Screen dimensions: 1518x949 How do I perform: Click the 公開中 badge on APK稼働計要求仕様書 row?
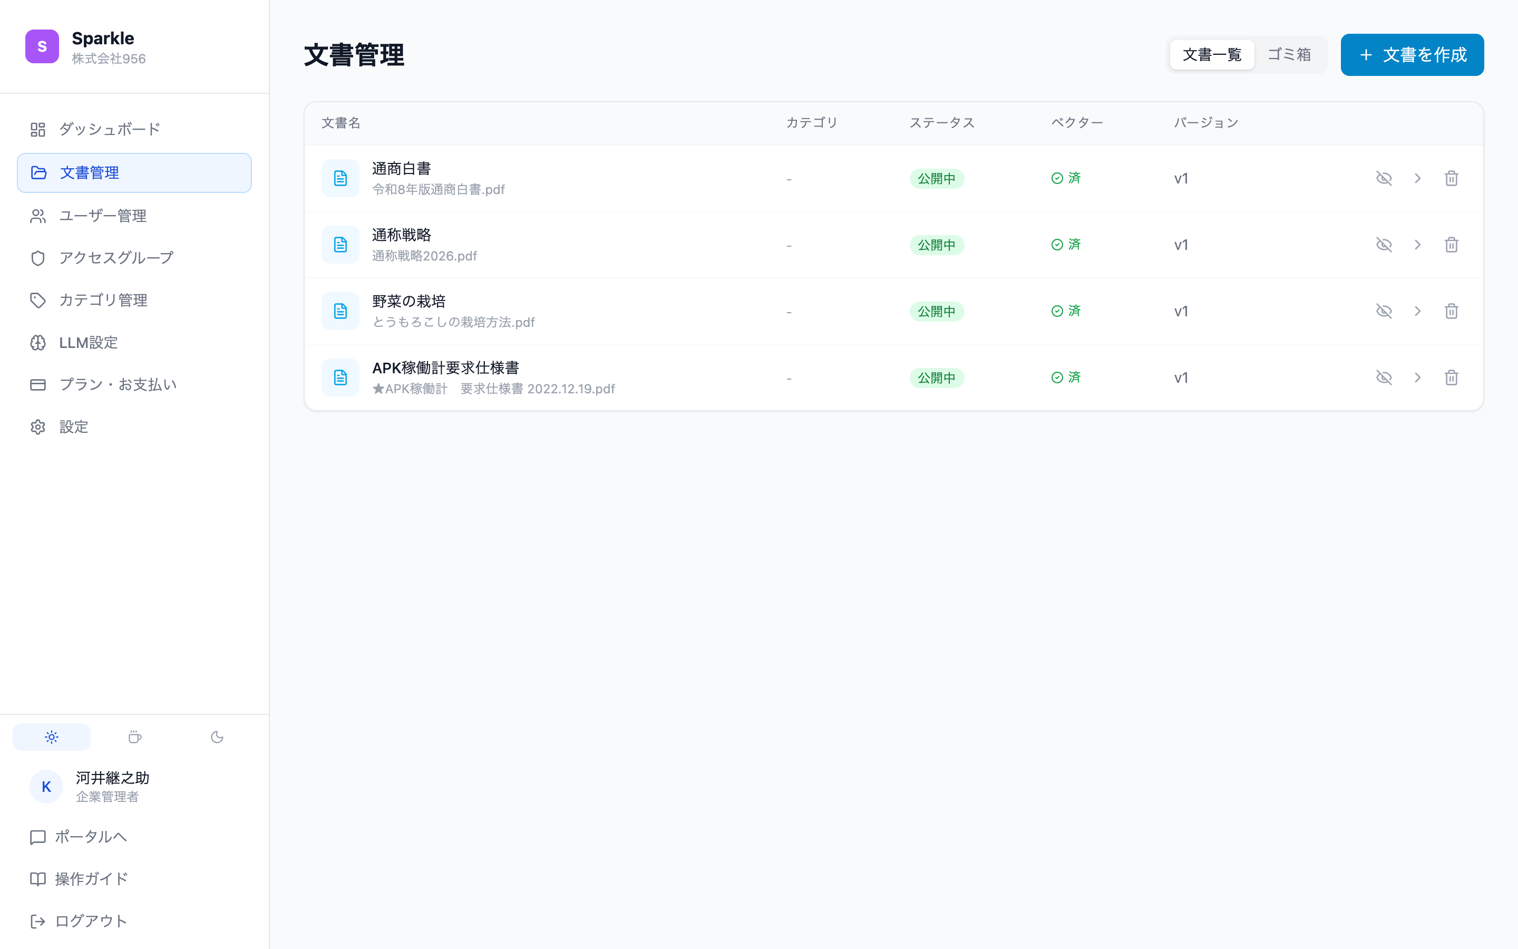(937, 379)
